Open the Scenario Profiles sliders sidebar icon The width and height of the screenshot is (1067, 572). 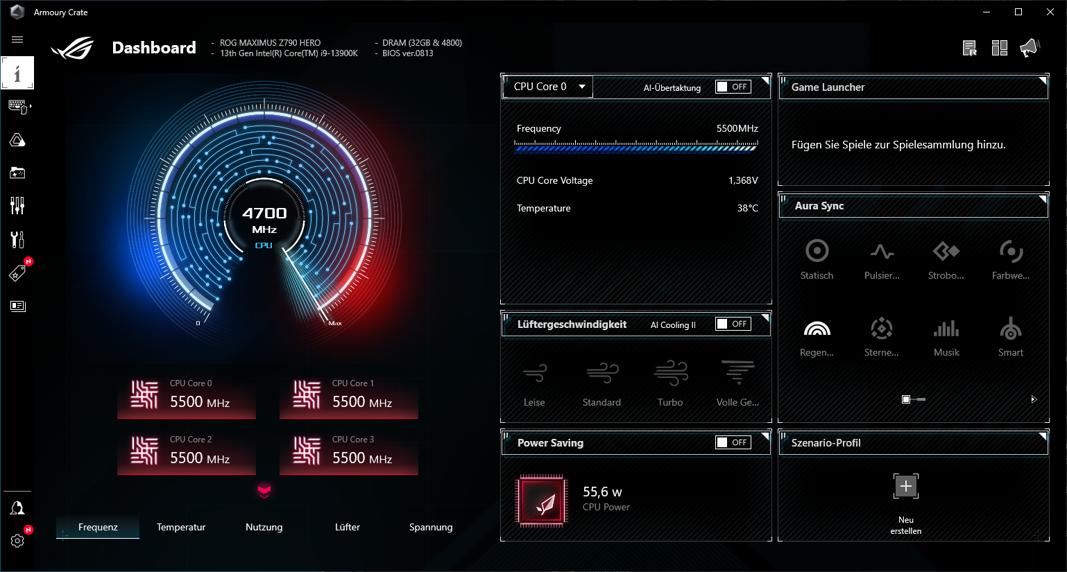point(17,205)
